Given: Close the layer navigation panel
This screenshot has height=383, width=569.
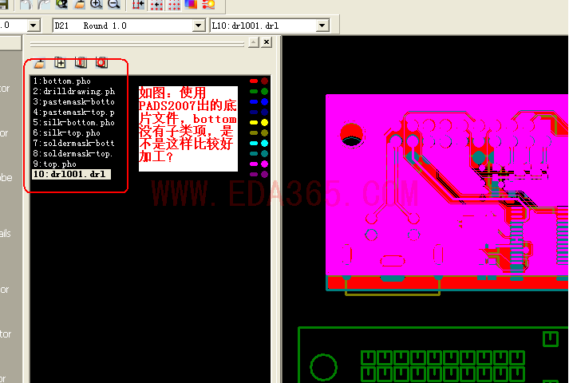Looking at the screenshot, I should pos(267,42).
